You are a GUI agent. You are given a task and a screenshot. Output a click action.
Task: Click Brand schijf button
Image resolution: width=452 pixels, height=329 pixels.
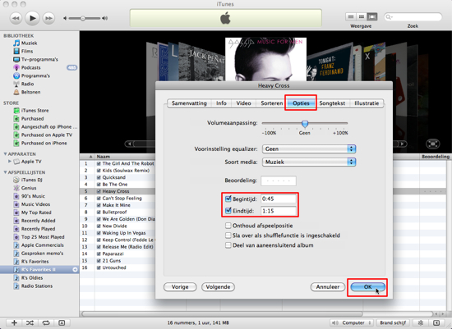coord(393,323)
